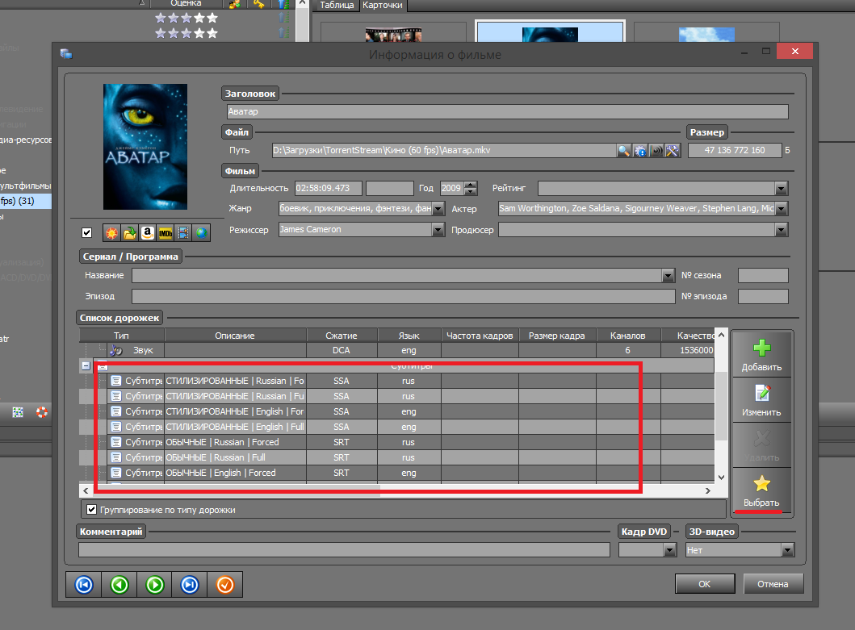Click the green plus Добавить track button

762,355
